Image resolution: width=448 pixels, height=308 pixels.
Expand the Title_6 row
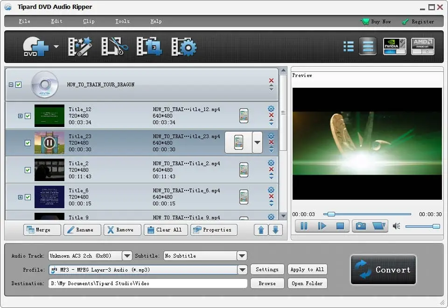[x=20, y=197]
